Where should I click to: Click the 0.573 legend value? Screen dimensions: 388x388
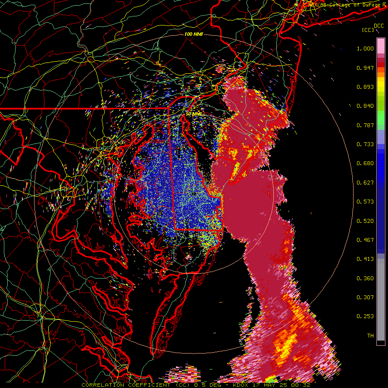[365, 202]
